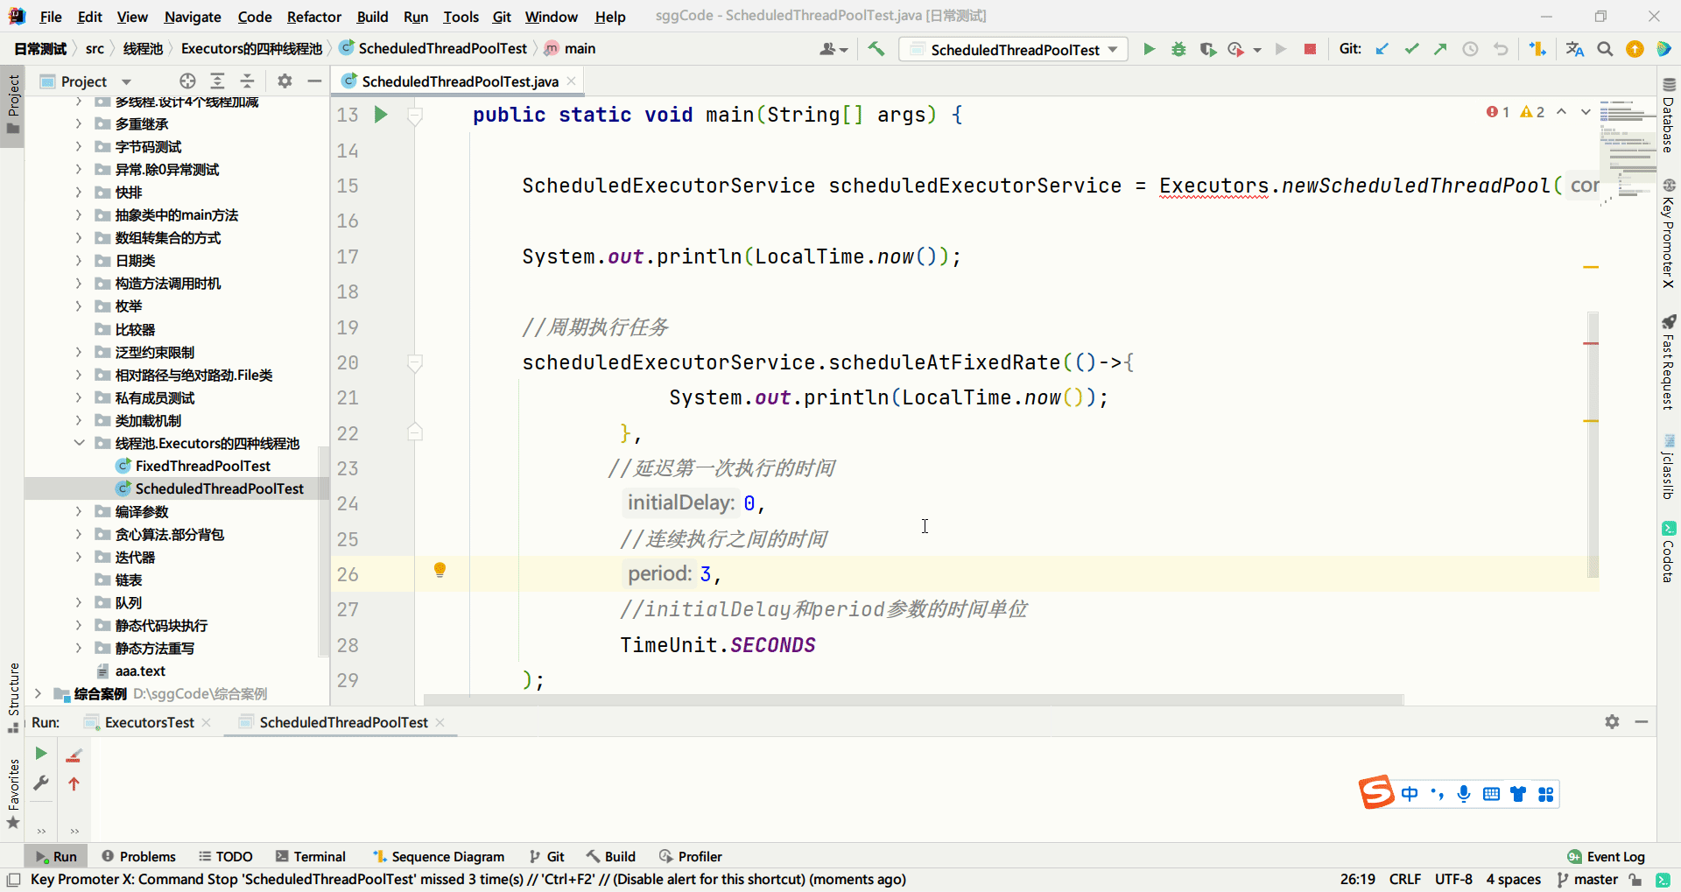
Task: Toggle Codota side panel
Action: click(x=1669, y=551)
